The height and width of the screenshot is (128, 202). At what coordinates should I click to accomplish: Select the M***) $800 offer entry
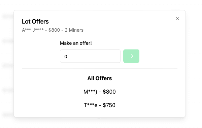click(100, 92)
